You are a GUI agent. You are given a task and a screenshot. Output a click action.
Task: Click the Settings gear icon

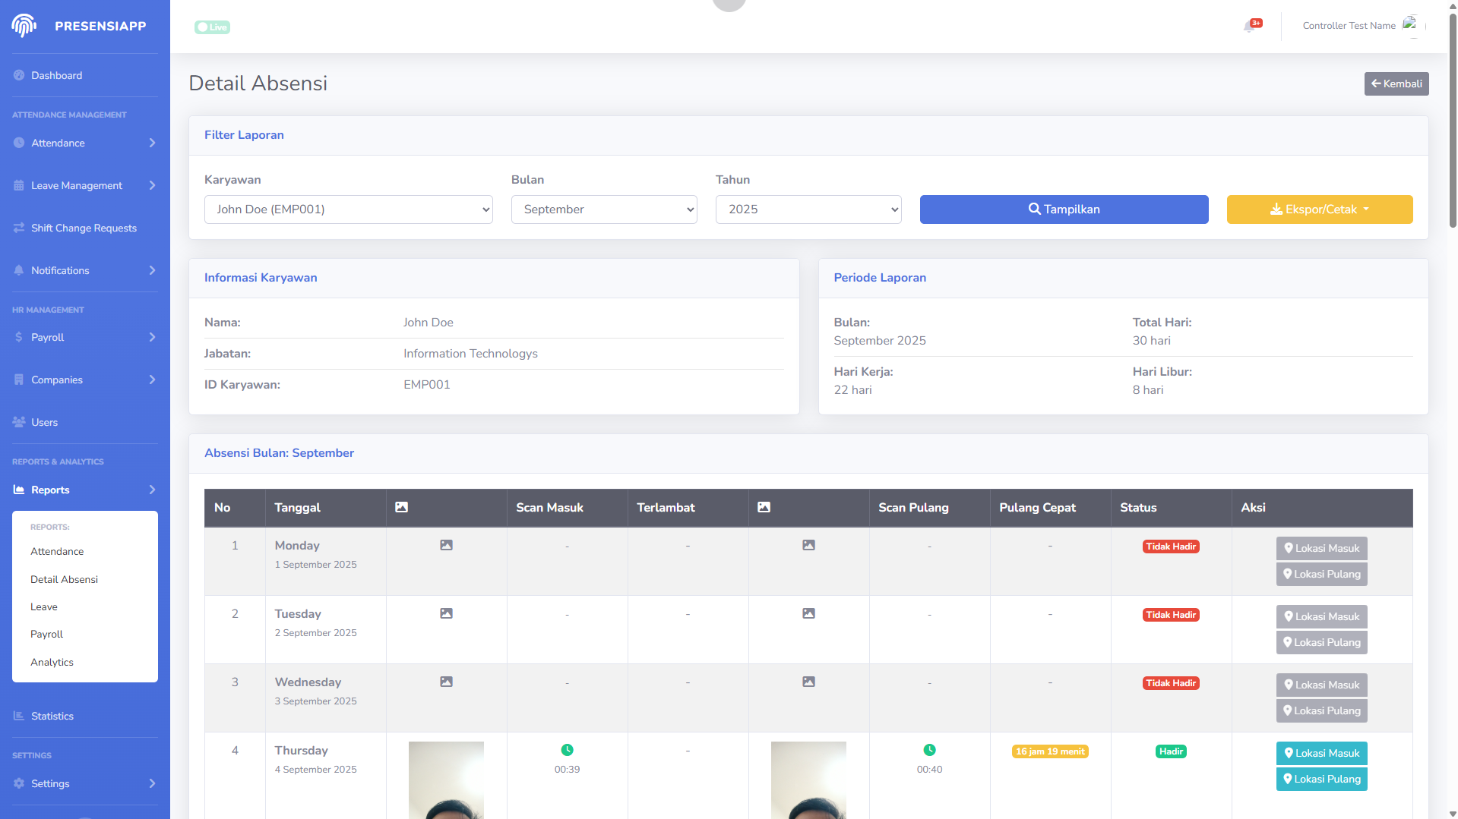pyautogui.click(x=19, y=783)
